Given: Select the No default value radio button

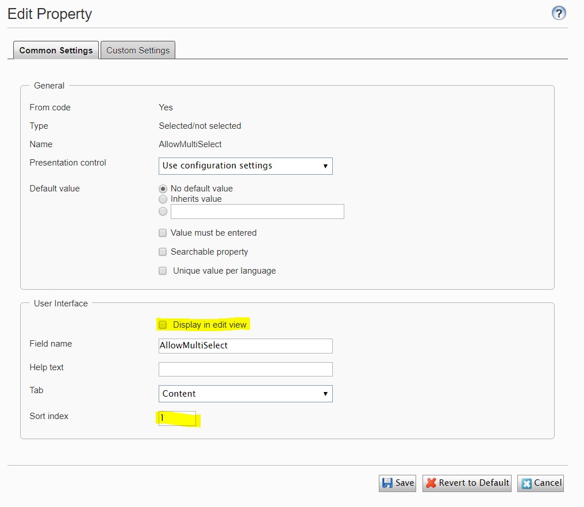Looking at the screenshot, I should (x=163, y=189).
